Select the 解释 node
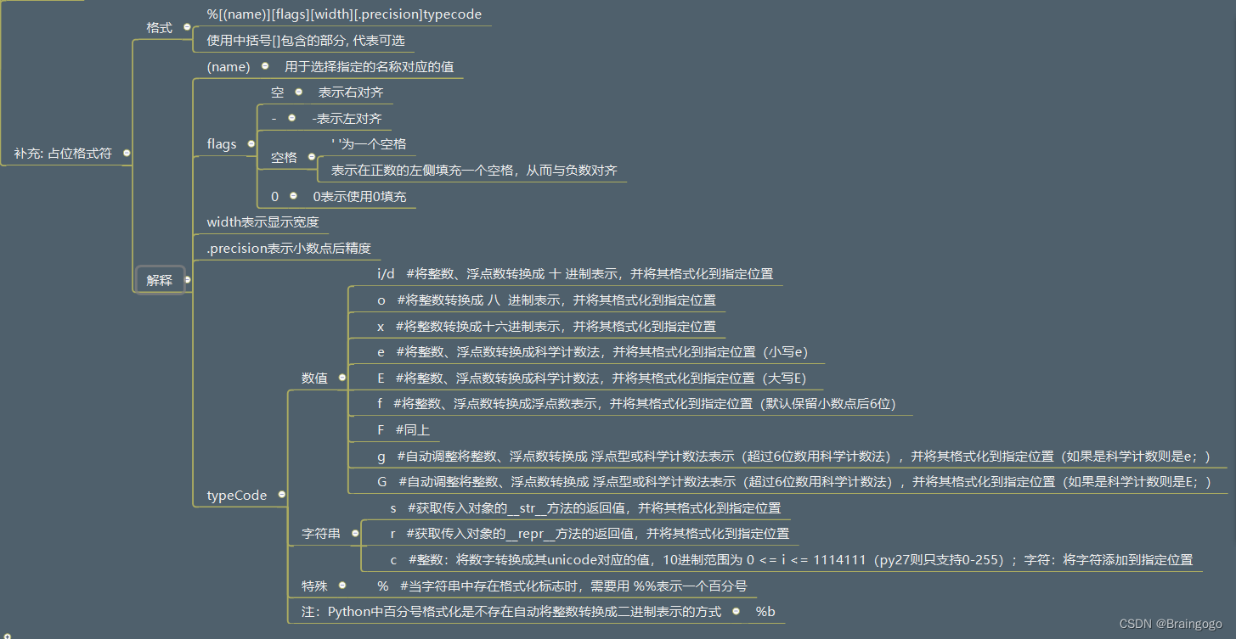This screenshot has height=639, width=1236. (160, 279)
